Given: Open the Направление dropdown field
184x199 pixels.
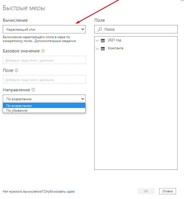Looking at the screenshot, I should point(44,99).
